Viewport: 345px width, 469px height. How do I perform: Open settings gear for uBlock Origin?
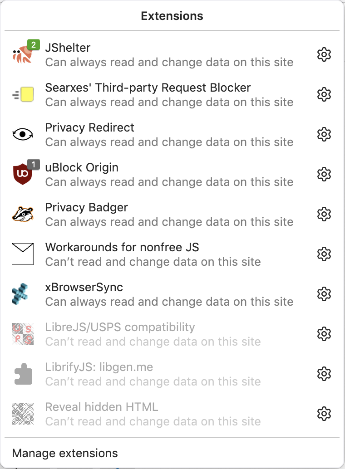324,174
